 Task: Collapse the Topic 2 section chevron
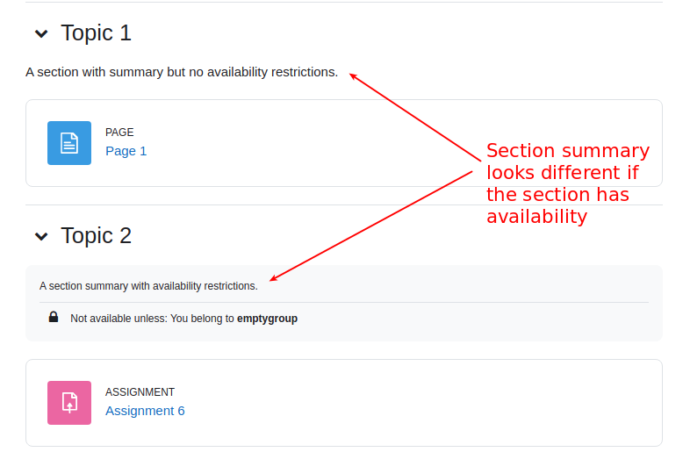(41, 236)
